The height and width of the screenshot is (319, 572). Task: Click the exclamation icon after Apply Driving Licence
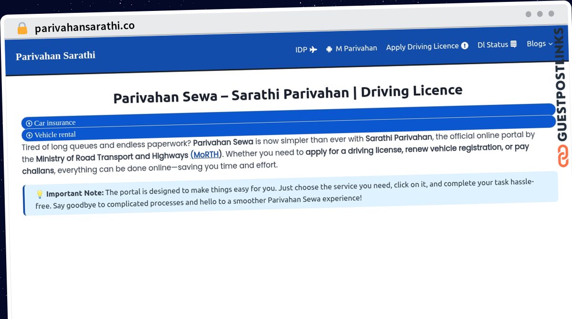click(x=465, y=46)
